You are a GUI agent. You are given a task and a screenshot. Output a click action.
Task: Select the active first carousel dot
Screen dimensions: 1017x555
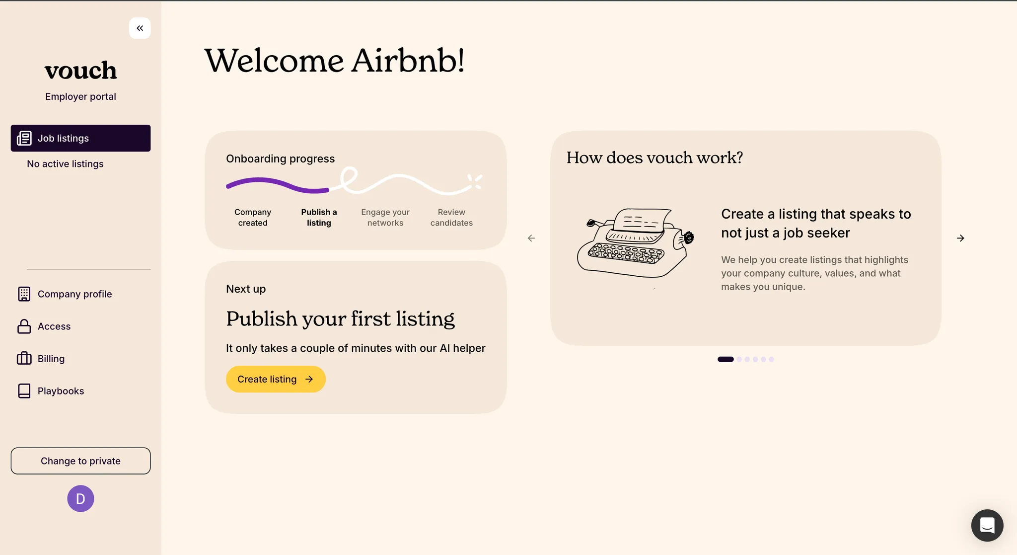726,359
